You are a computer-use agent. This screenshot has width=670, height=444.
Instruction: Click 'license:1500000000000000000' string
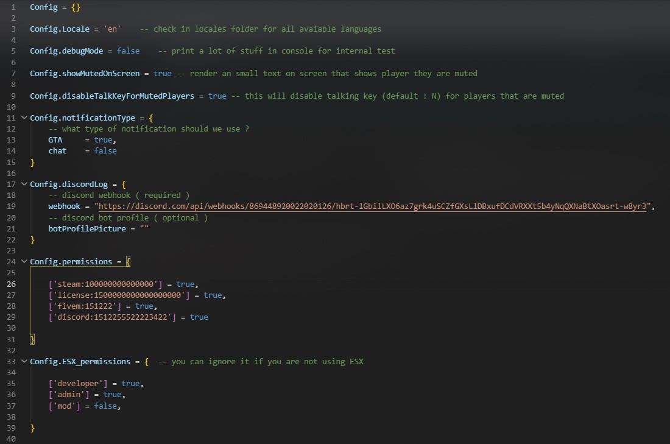(x=119, y=295)
